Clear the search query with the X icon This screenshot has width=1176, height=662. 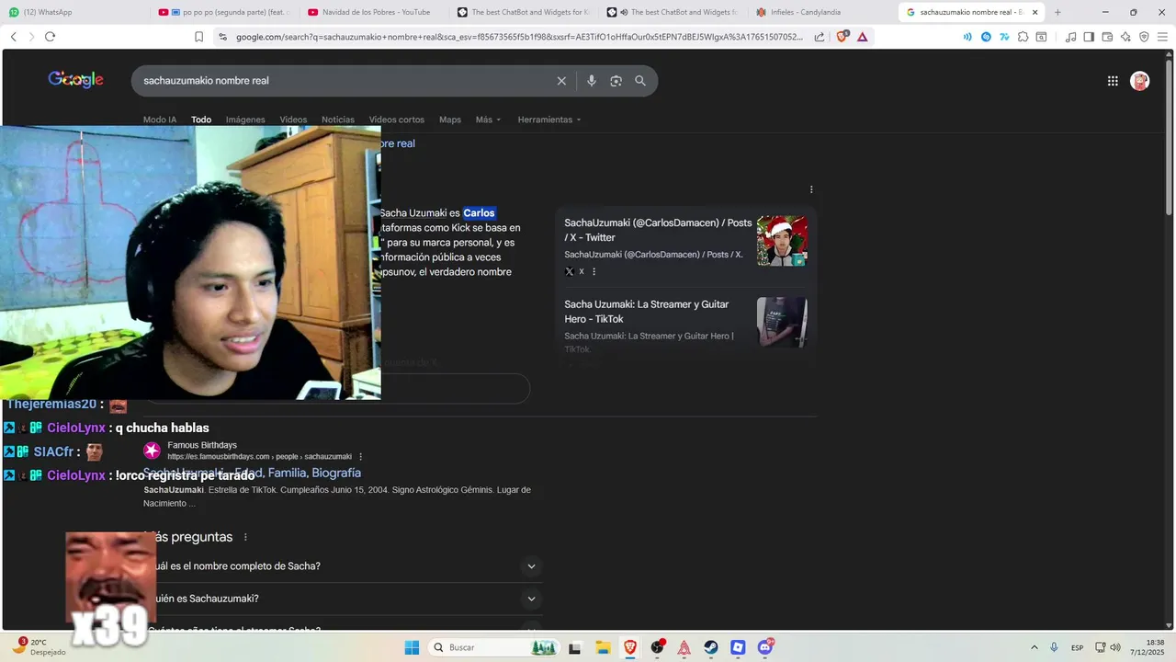pos(561,81)
